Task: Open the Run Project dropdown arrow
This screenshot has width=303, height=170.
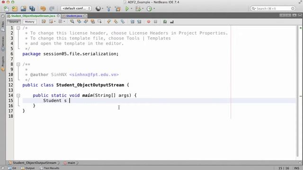Action: pyautogui.click(x=132, y=8)
